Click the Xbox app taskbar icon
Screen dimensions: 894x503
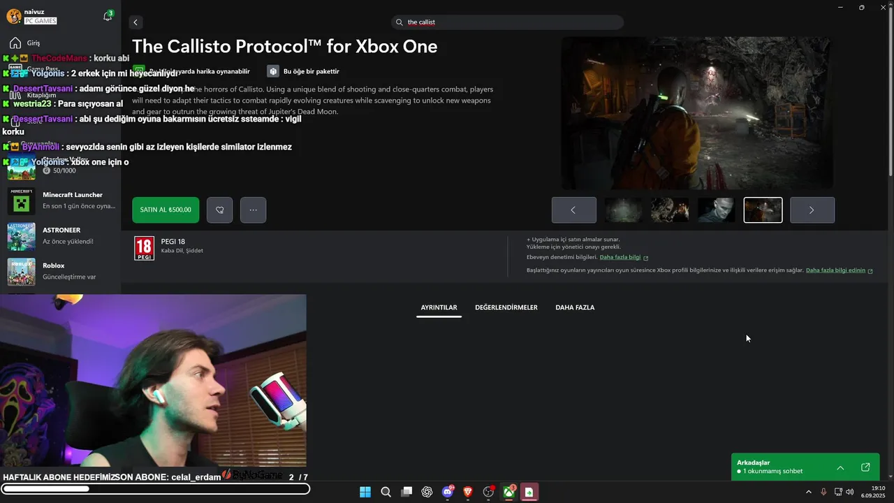click(x=509, y=493)
